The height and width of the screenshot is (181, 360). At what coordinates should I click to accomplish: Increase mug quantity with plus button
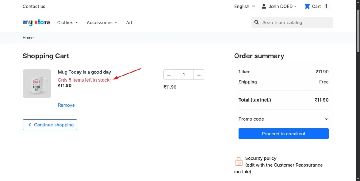(199, 75)
